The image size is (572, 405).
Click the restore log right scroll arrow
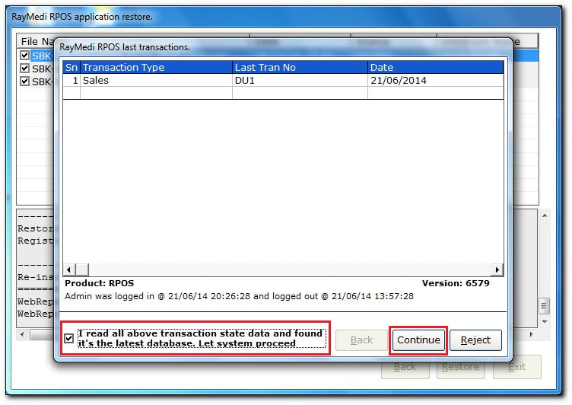(531, 334)
